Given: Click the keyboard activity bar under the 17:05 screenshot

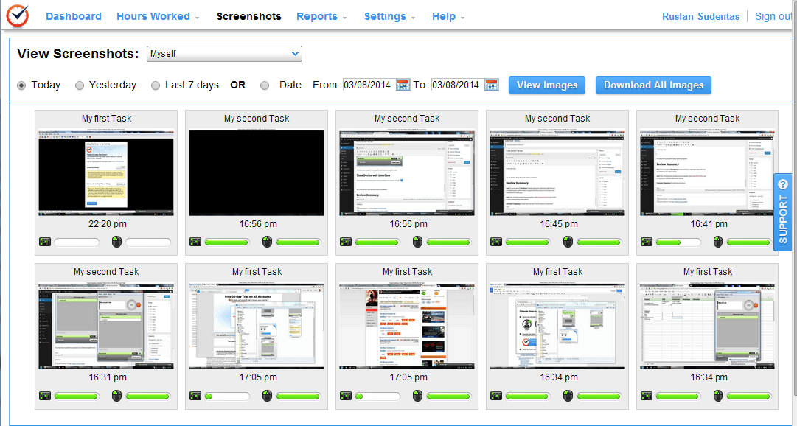Looking at the screenshot, I should (x=227, y=395).
